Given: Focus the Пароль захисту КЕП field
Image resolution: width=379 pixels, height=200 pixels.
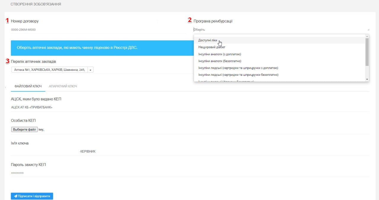Looking at the screenshot, I should pos(189,172).
